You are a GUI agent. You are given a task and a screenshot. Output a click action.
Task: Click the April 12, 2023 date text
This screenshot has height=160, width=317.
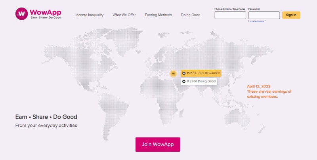[x=259, y=86]
